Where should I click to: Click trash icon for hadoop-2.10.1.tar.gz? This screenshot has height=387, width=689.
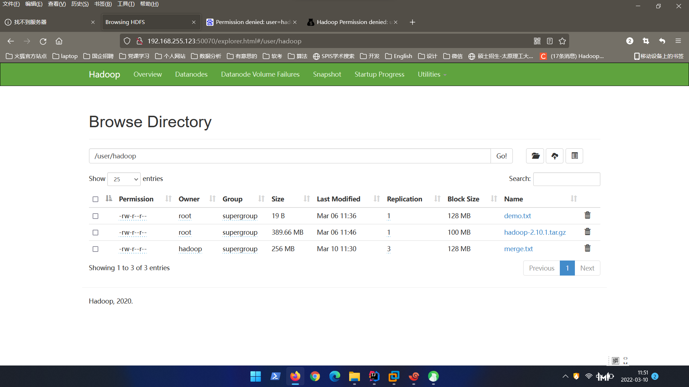click(x=587, y=232)
